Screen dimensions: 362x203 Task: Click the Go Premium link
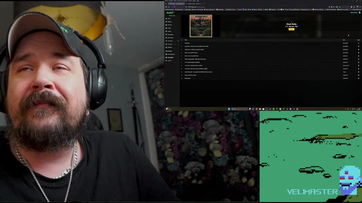click(x=354, y=13)
